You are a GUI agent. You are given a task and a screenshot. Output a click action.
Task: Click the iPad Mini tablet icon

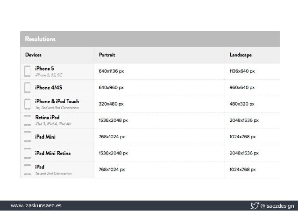[x=28, y=137]
